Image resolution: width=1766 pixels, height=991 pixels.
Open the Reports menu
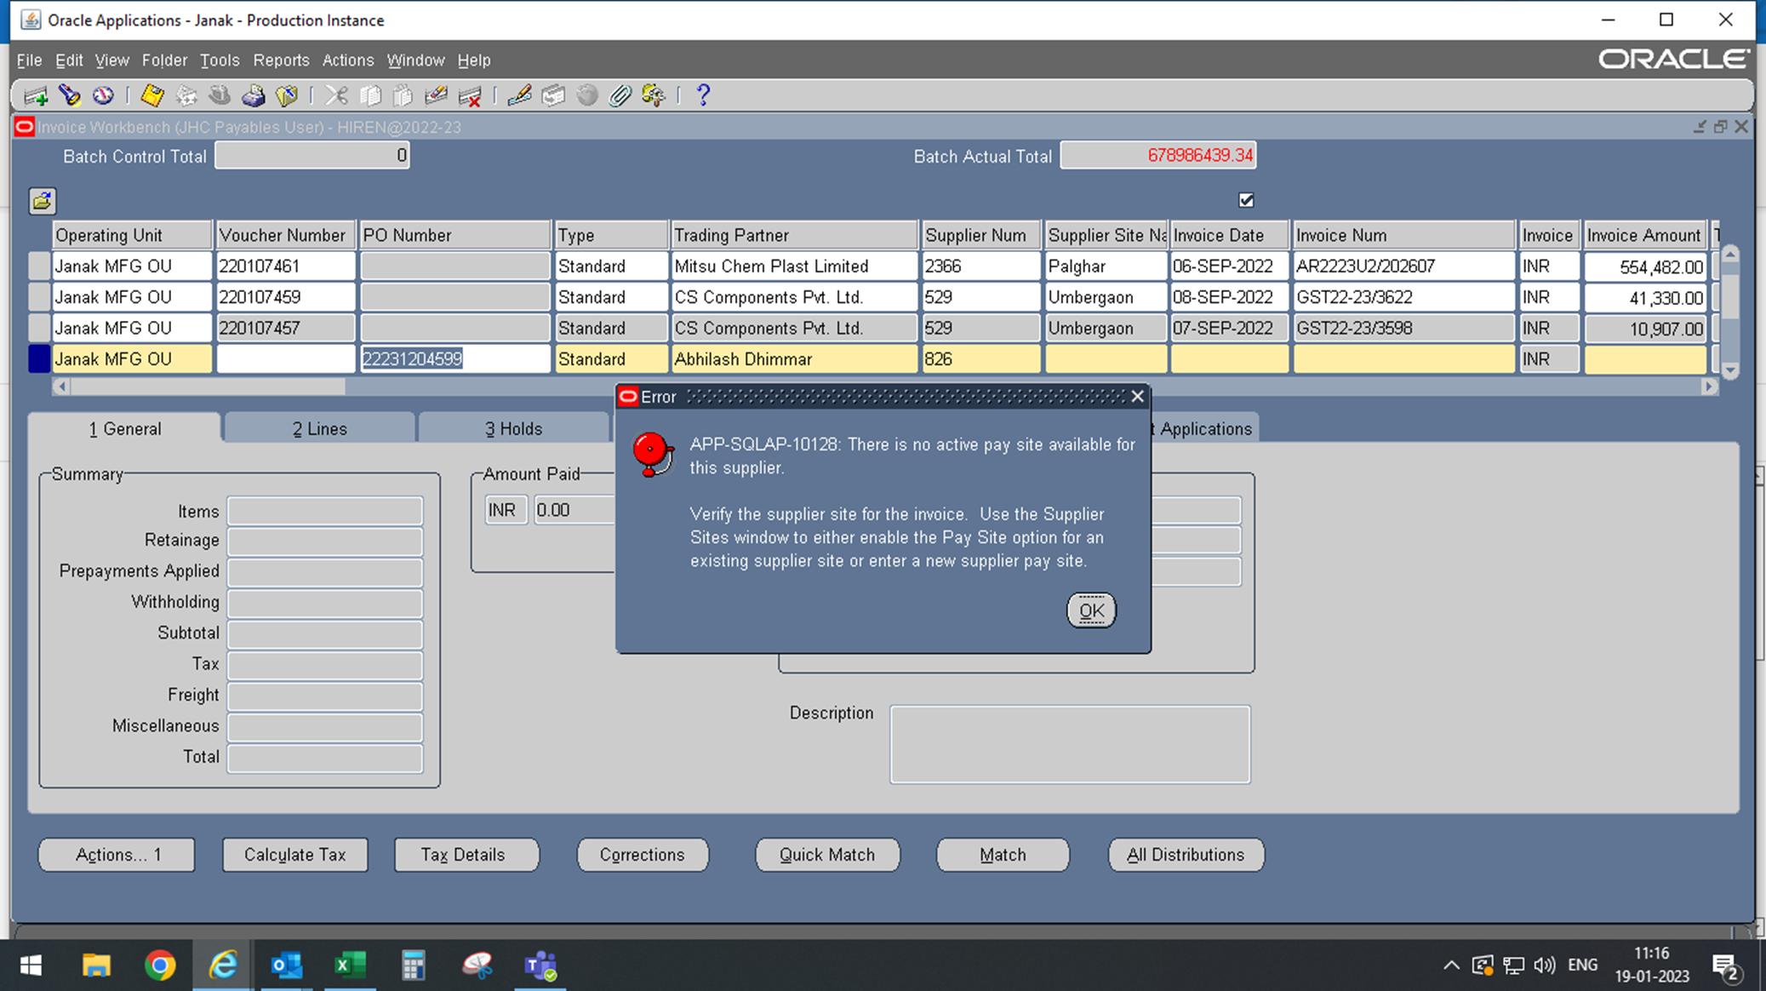(281, 60)
